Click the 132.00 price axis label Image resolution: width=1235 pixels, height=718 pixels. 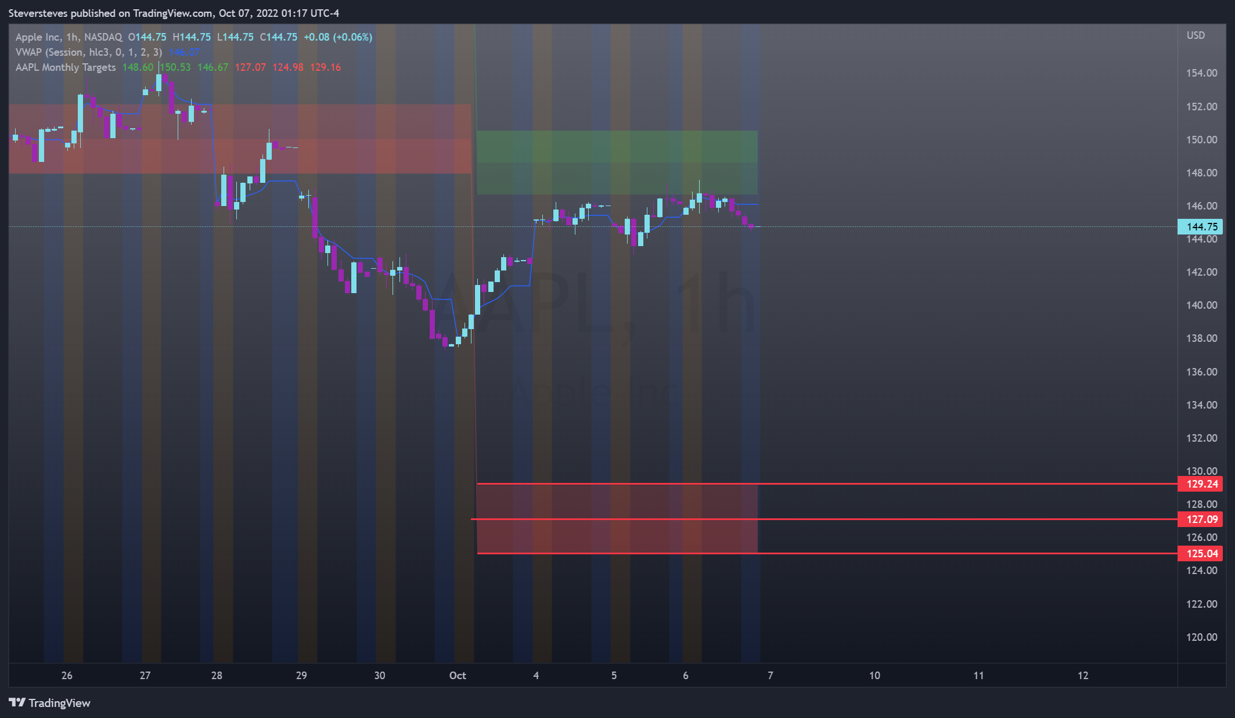[x=1201, y=438]
